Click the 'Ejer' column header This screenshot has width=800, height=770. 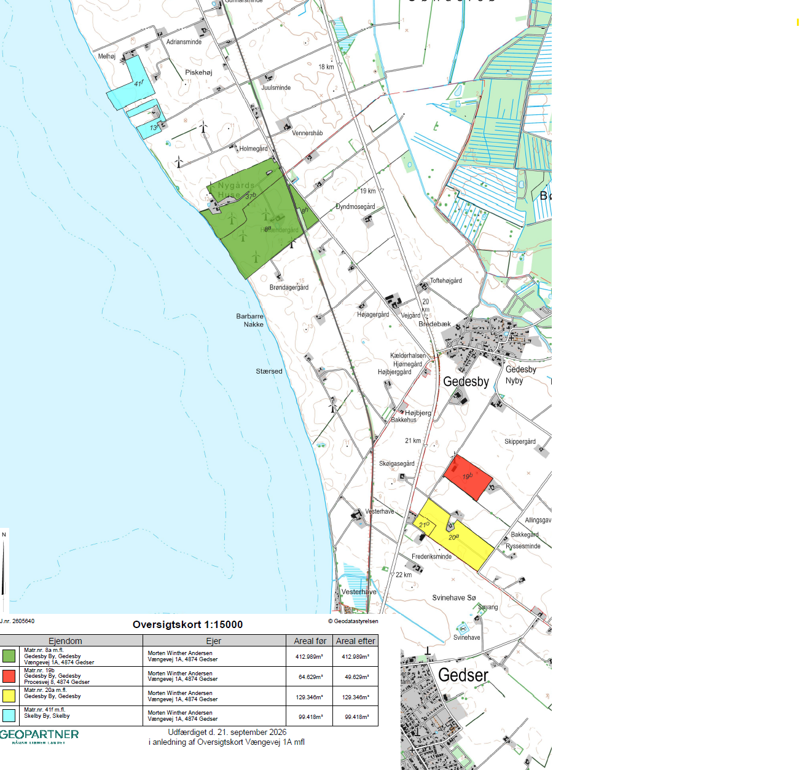[213, 641]
